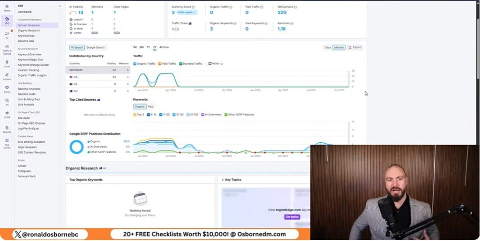Select the 1Y time range
This screenshot has width=480, height=241.
[x=148, y=47]
